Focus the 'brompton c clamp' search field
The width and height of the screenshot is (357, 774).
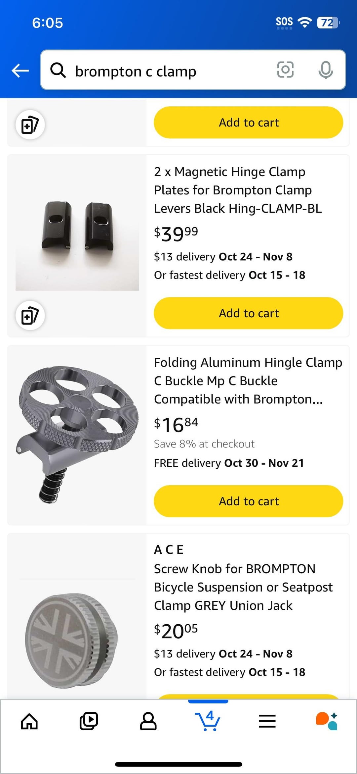pos(172,71)
